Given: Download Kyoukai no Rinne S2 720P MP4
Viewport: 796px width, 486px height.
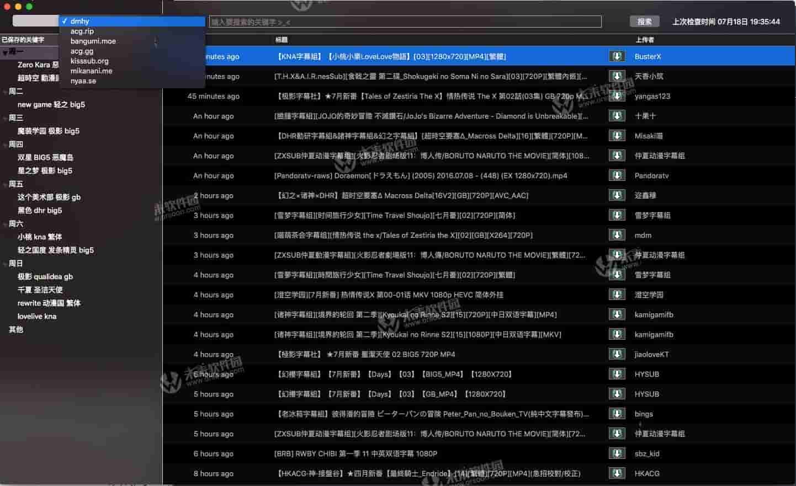Looking at the screenshot, I should [x=617, y=314].
